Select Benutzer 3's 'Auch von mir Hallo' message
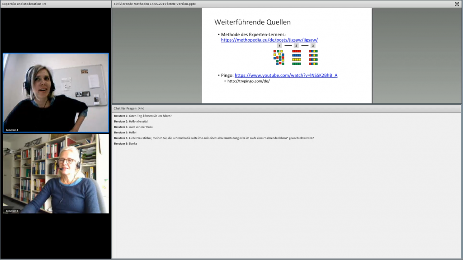The height and width of the screenshot is (260, 463). tap(141, 127)
